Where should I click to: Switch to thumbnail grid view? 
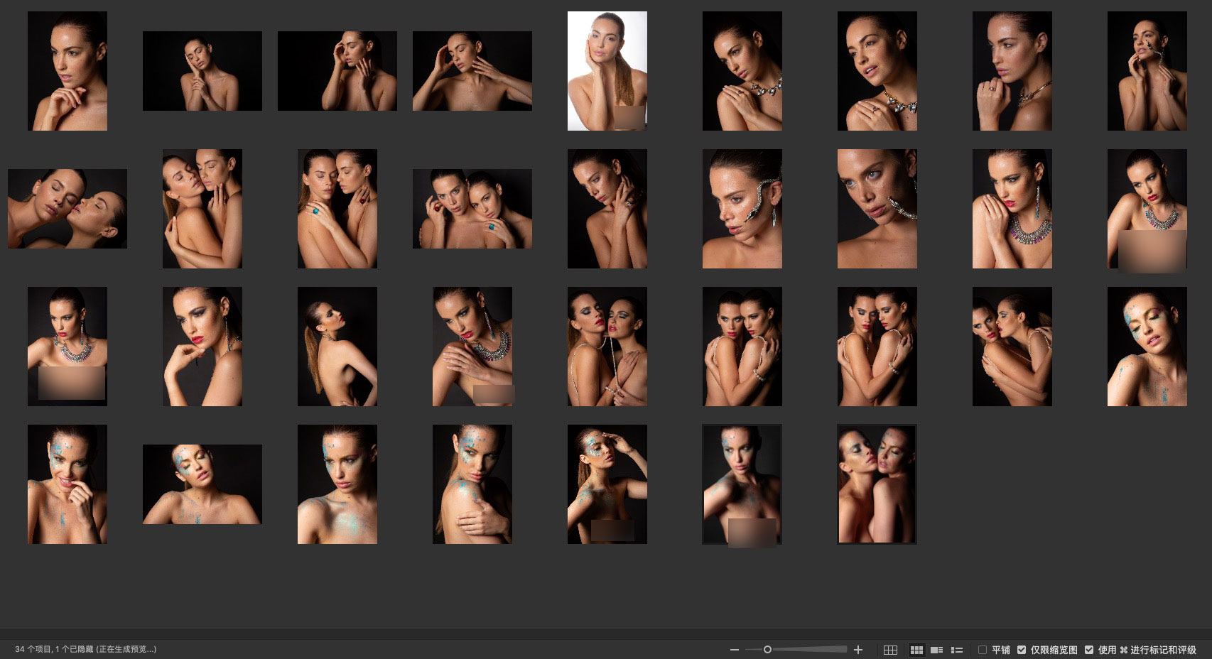coord(916,650)
